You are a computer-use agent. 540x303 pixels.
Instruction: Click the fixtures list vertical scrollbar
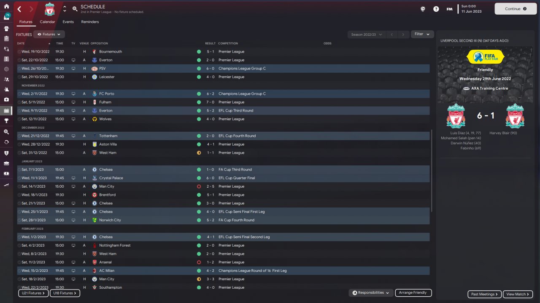coord(432,171)
